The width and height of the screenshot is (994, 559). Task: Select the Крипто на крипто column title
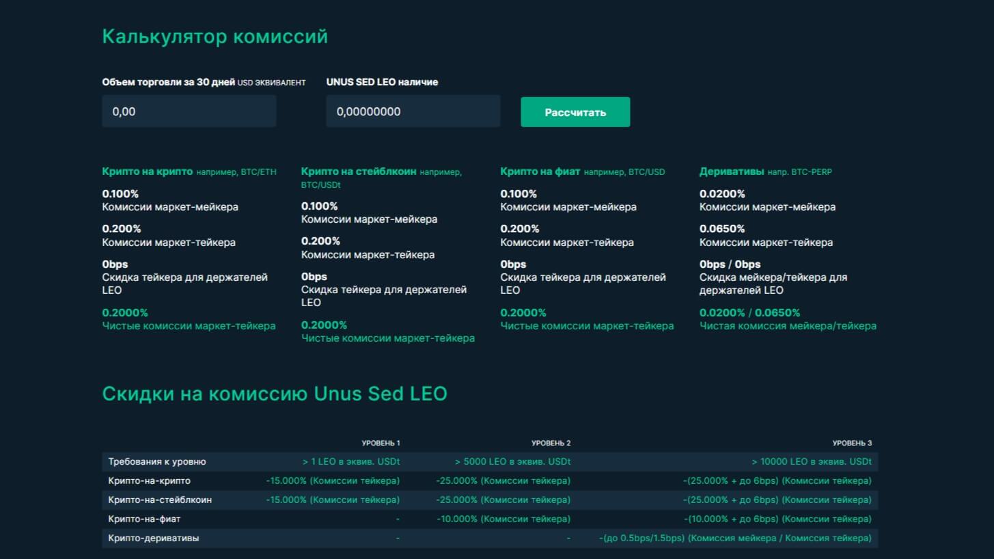[x=147, y=172]
